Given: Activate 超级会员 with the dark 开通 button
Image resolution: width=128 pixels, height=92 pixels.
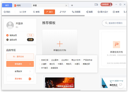Looking at the screenshot, I should tap(30, 40).
